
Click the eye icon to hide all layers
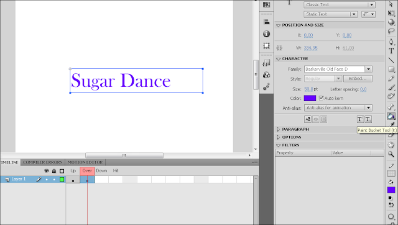pos(47,171)
